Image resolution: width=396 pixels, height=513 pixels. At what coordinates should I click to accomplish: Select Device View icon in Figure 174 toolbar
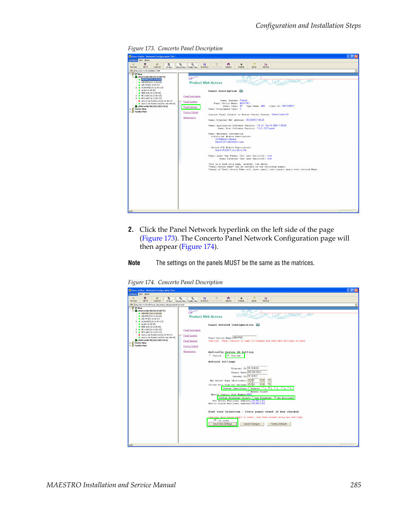point(181,299)
